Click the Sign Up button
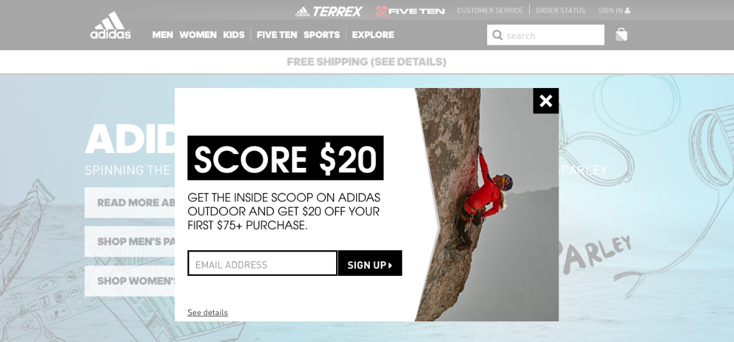734x342 pixels. pos(370,263)
